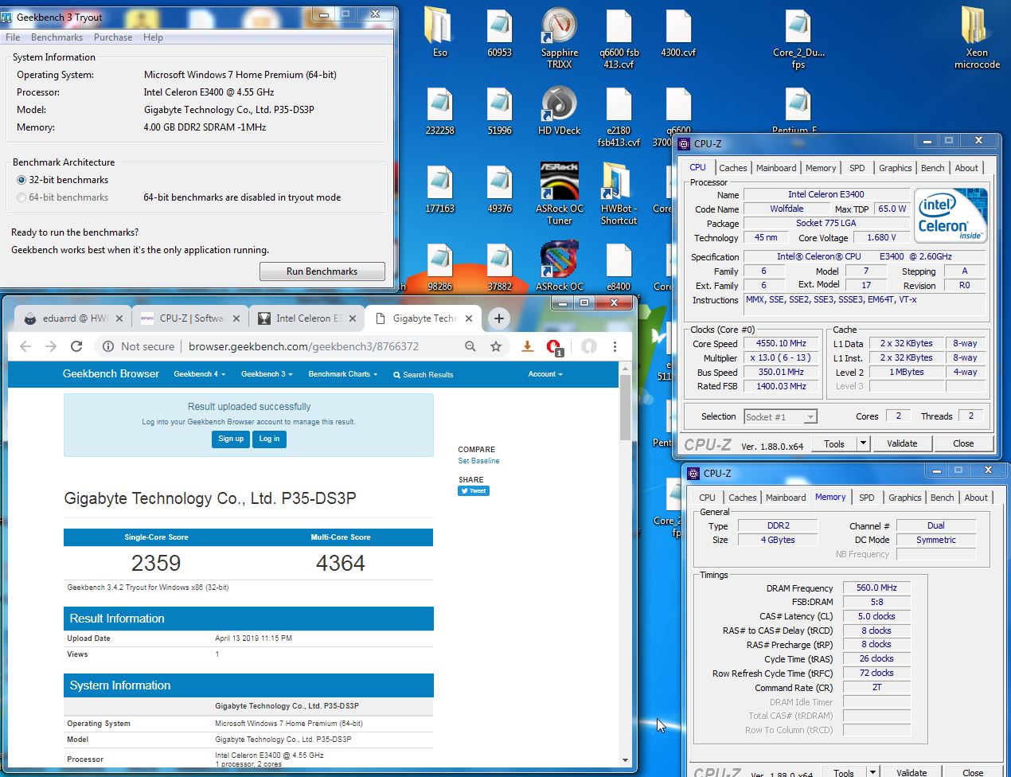
Task: Open HWBot Shortcut folder
Action: (x=619, y=194)
